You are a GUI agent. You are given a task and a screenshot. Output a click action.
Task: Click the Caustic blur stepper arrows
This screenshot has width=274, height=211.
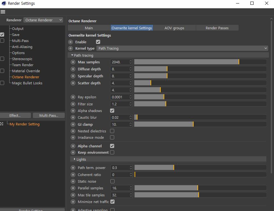pos(130,117)
